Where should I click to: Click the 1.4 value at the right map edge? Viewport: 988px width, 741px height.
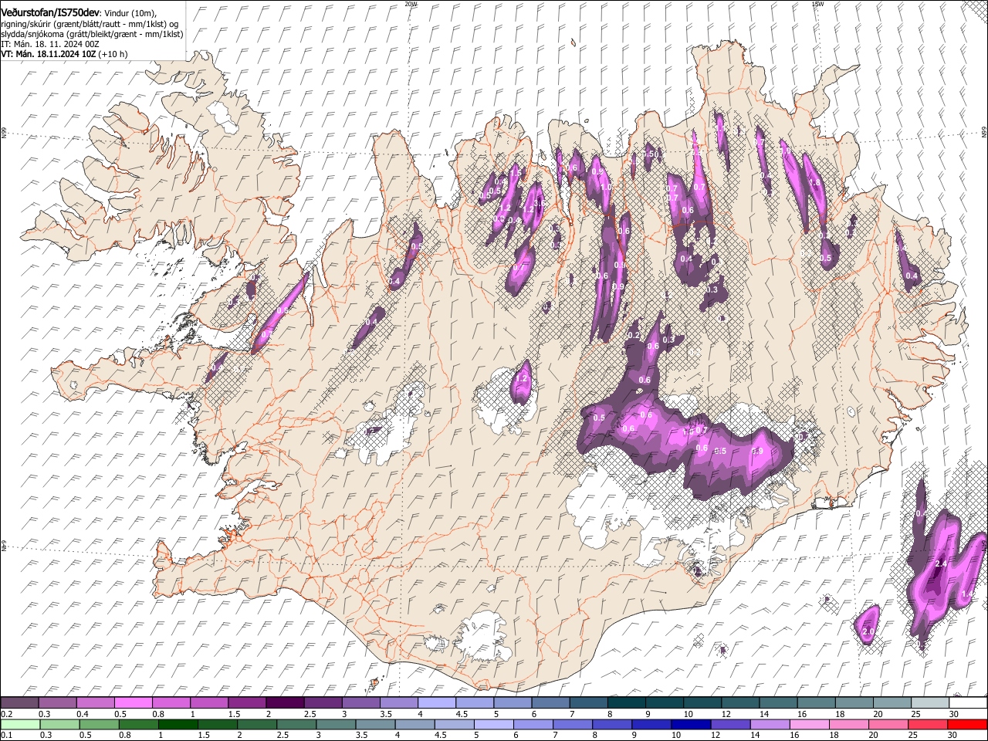[968, 594]
